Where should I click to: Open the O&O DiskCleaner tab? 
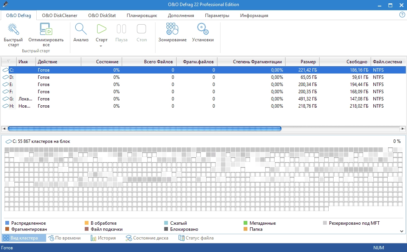click(x=60, y=15)
